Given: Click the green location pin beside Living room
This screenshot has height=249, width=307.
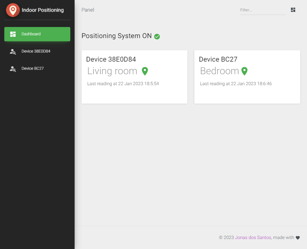Looking at the screenshot, I should (145, 71).
